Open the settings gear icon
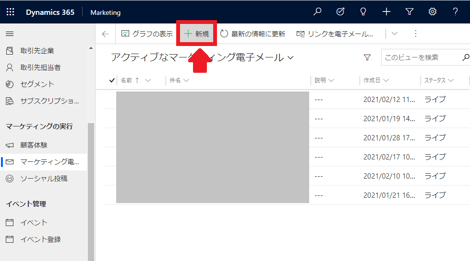 click(x=433, y=12)
